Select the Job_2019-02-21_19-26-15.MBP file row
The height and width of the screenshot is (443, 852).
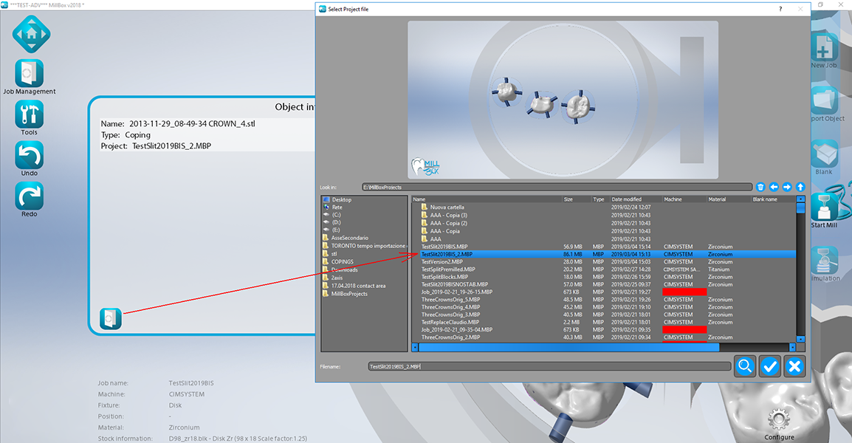point(603,292)
